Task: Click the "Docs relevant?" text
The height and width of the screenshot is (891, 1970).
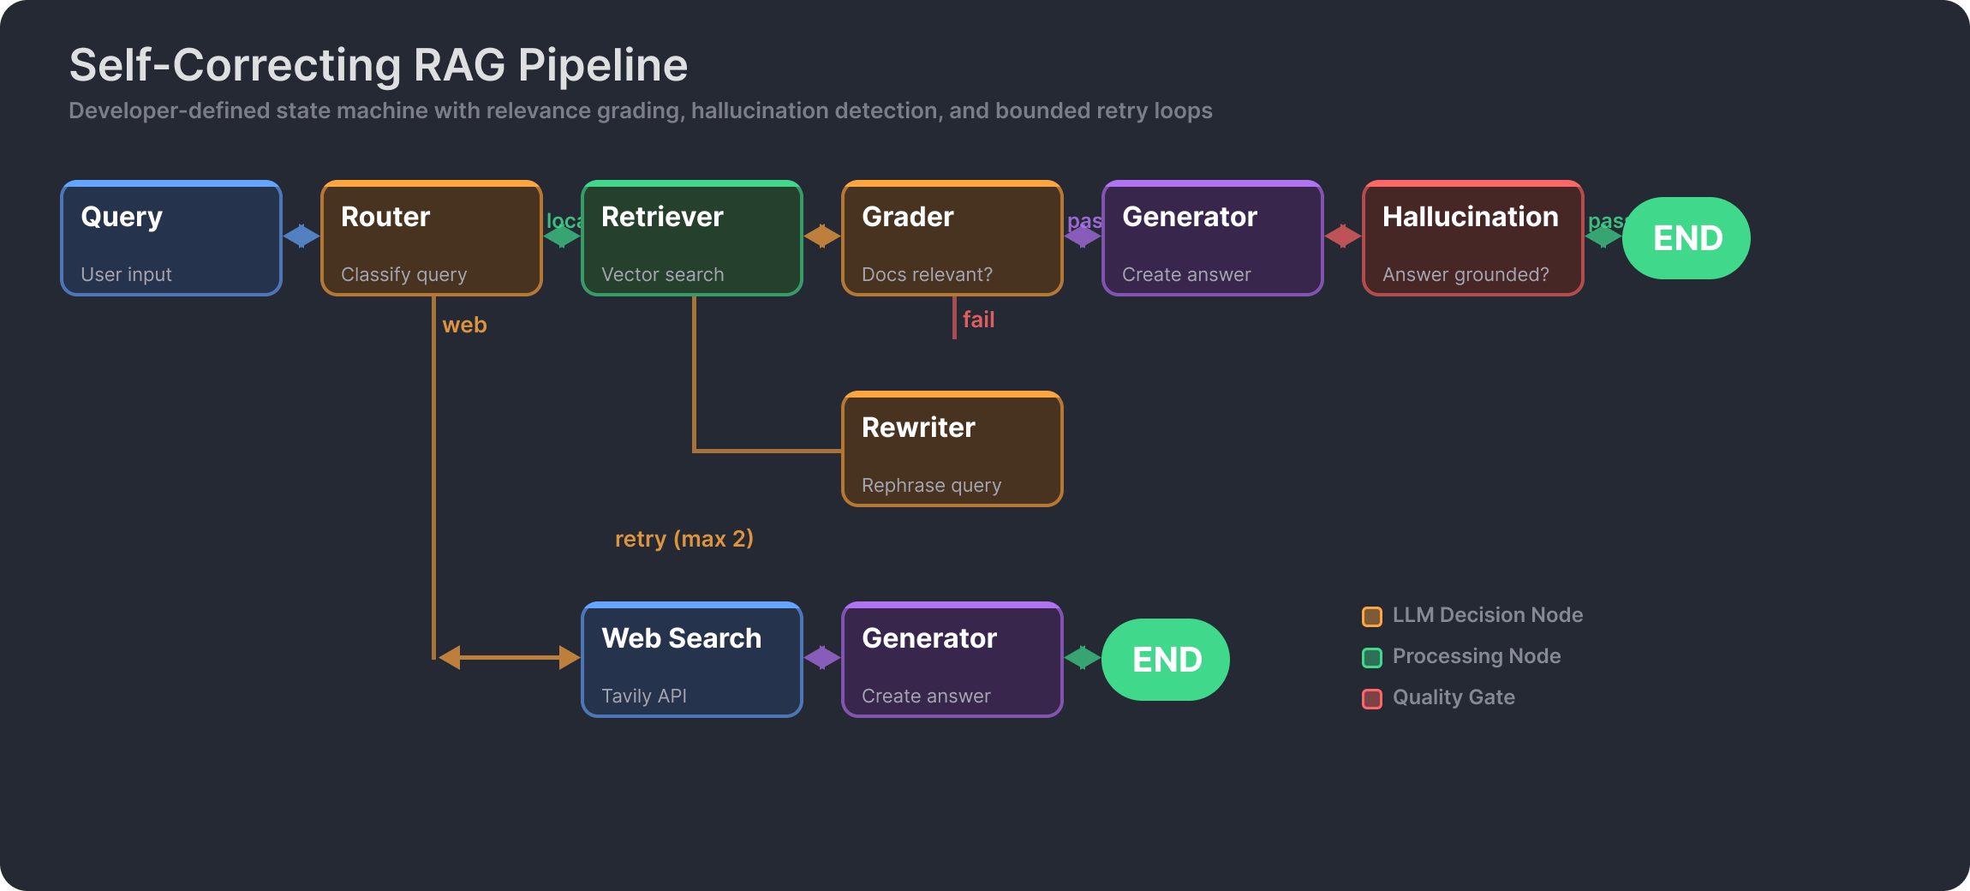Action: point(927,274)
